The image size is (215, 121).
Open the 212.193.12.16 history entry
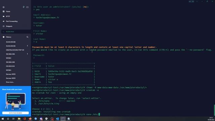pyautogui.click(x=10, y=66)
